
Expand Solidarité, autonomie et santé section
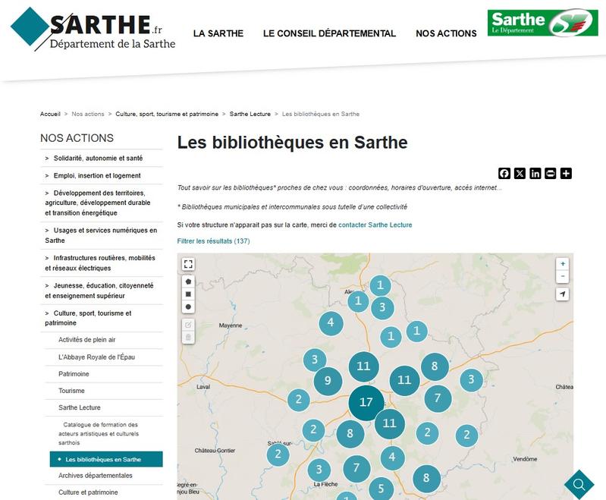pyautogui.click(x=98, y=159)
